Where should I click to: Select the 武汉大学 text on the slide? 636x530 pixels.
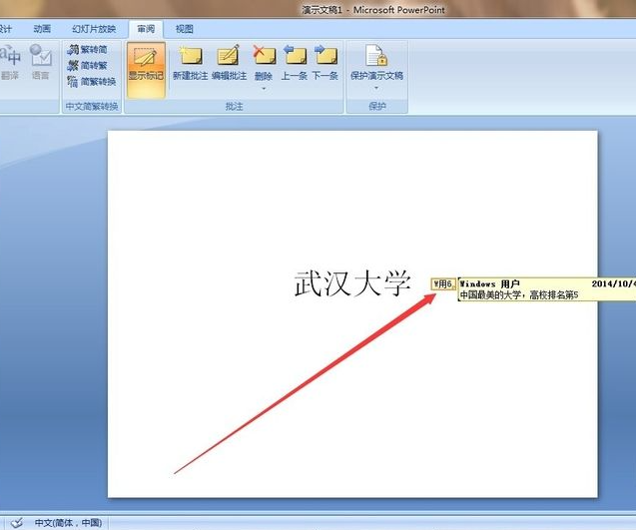pyautogui.click(x=352, y=284)
